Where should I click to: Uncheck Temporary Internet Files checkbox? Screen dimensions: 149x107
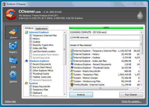[x=31, y=35]
